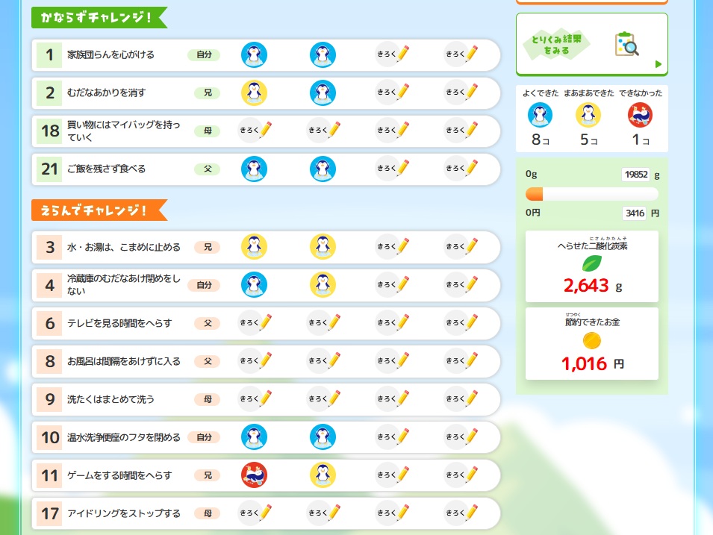713x535 pixels.
Task: Click the clipboard magnifier icon in とりくみ結果をみる
Action: tap(627, 45)
